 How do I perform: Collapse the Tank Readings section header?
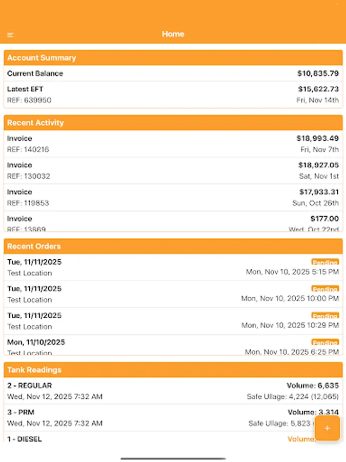(x=173, y=370)
